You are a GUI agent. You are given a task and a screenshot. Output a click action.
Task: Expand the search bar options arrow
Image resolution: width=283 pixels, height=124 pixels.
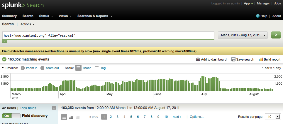pyautogui.click(x=5, y=41)
